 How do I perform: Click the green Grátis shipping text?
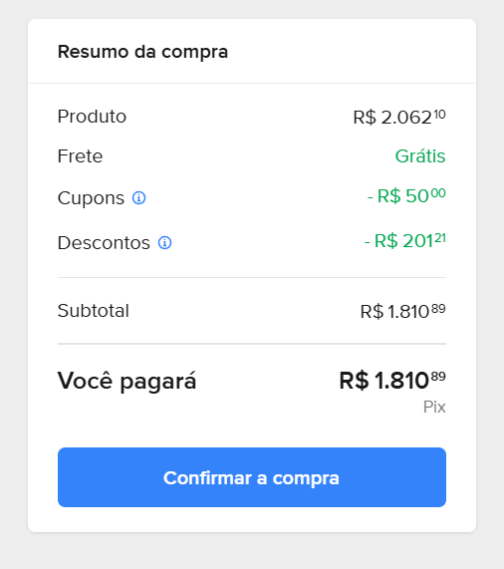(x=420, y=156)
